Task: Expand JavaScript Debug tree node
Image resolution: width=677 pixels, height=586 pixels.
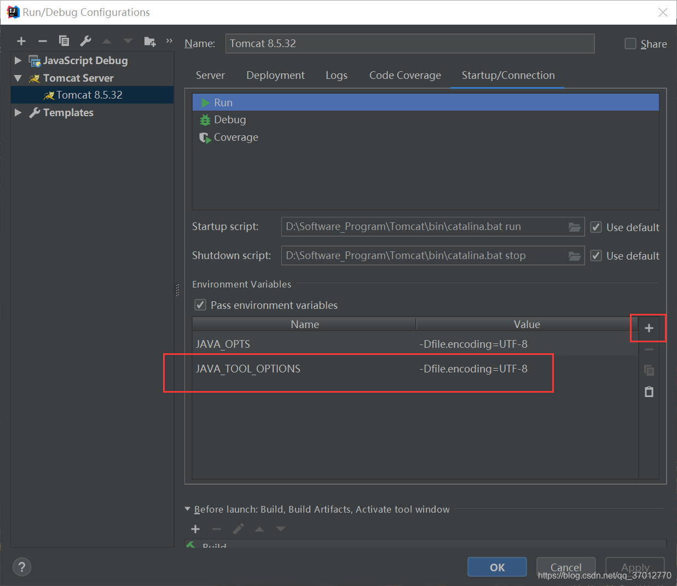Action: click(18, 60)
